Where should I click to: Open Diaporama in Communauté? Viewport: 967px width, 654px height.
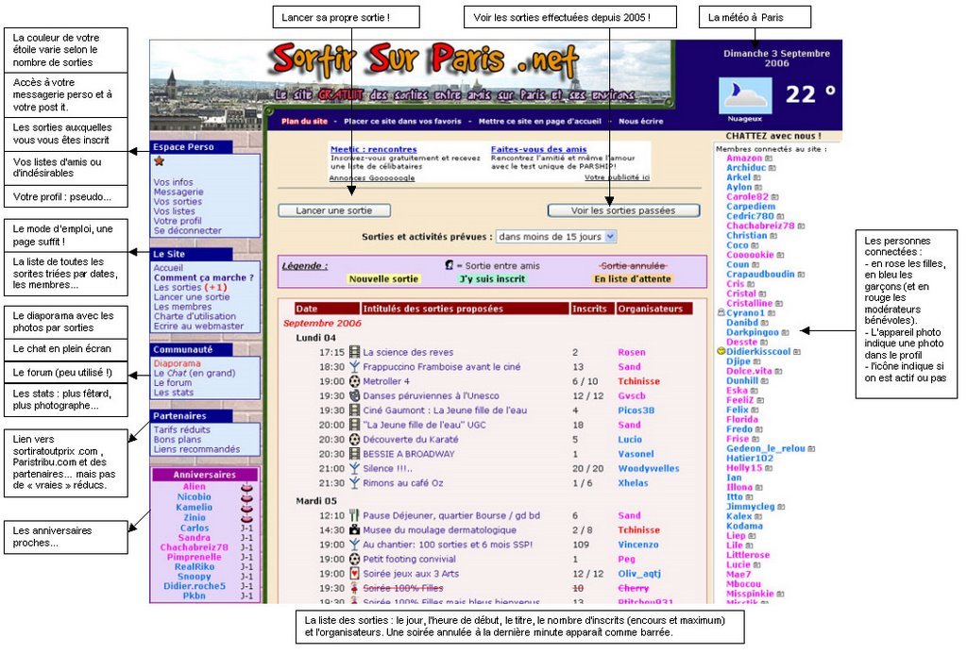pyautogui.click(x=177, y=363)
